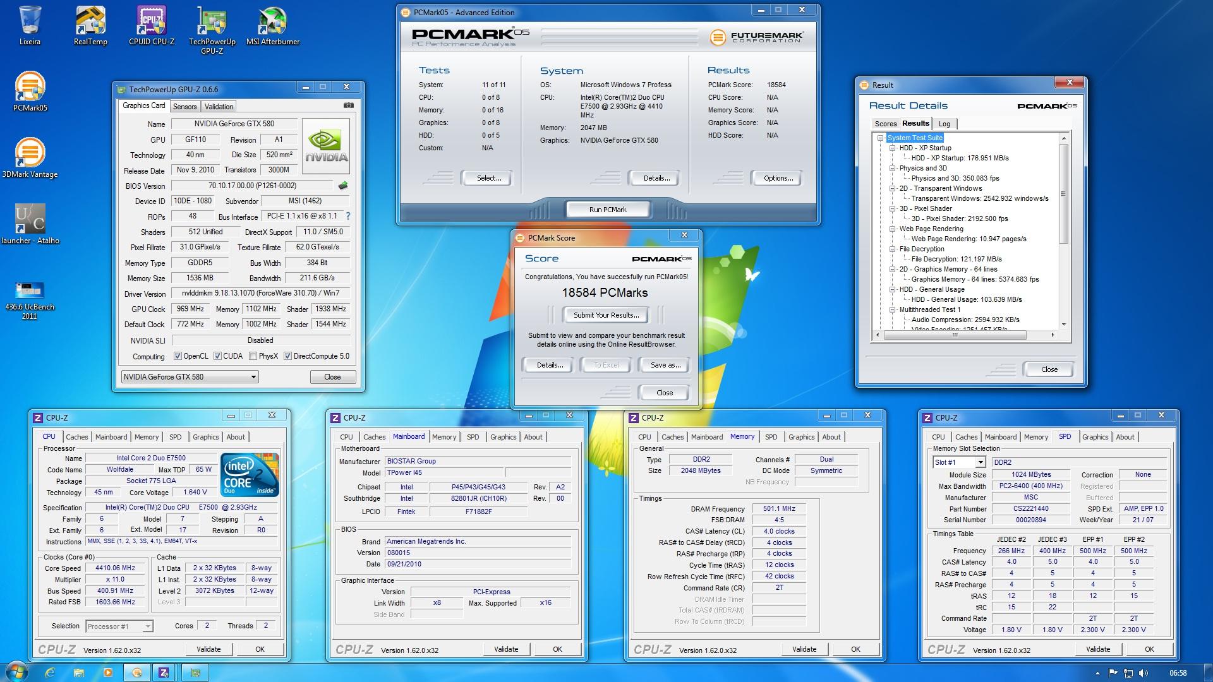This screenshot has height=682, width=1213.
Task: Click the GPU-Z screenshot camera icon
Action: [x=348, y=105]
